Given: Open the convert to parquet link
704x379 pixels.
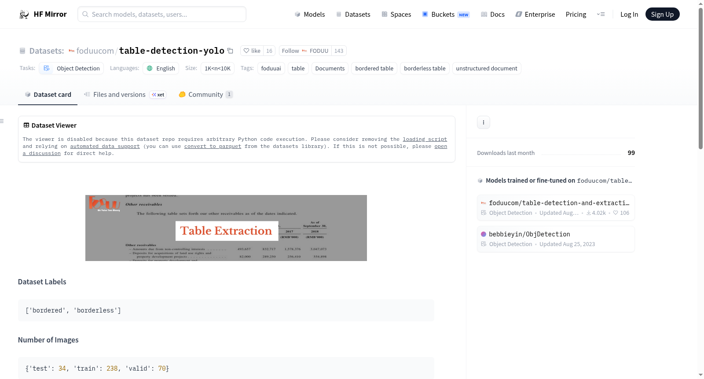Looking at the screenshot, I should point(213,146).
